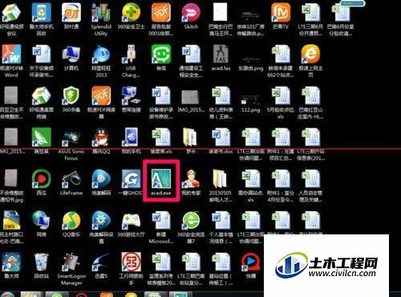Image resolution: width=401 pixels, height=297 pixels.
Task: Launch the 腾讯QQ penguin icon
Action: click(x=101, y=137)
